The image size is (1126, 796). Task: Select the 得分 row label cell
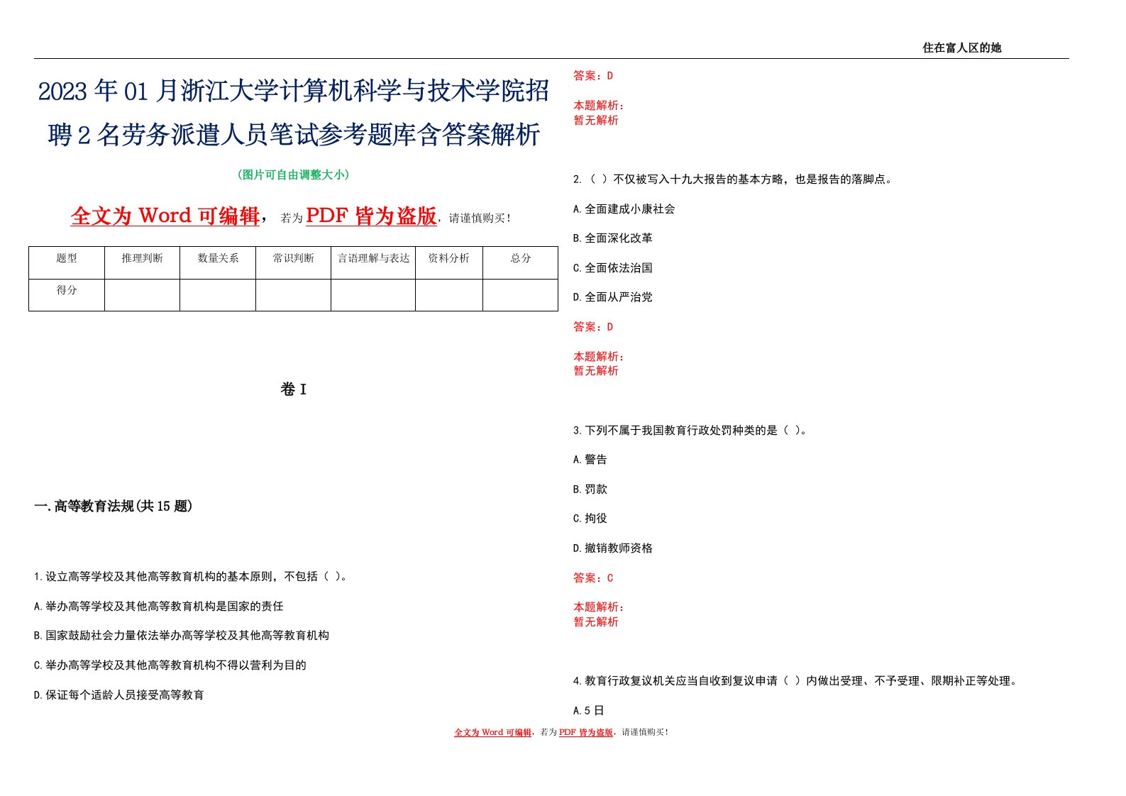click(67, 294)
